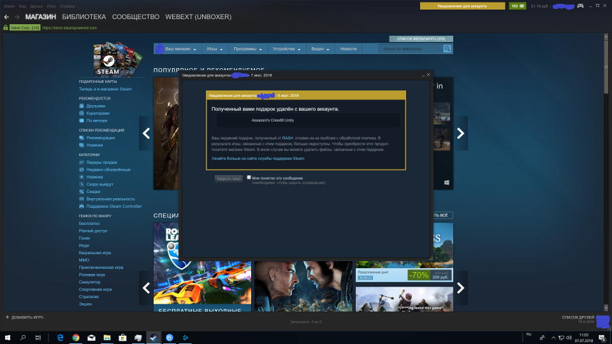Open 'Кураторами' recommendation link
Screen dimensions: 612x344
click(98, 113)
